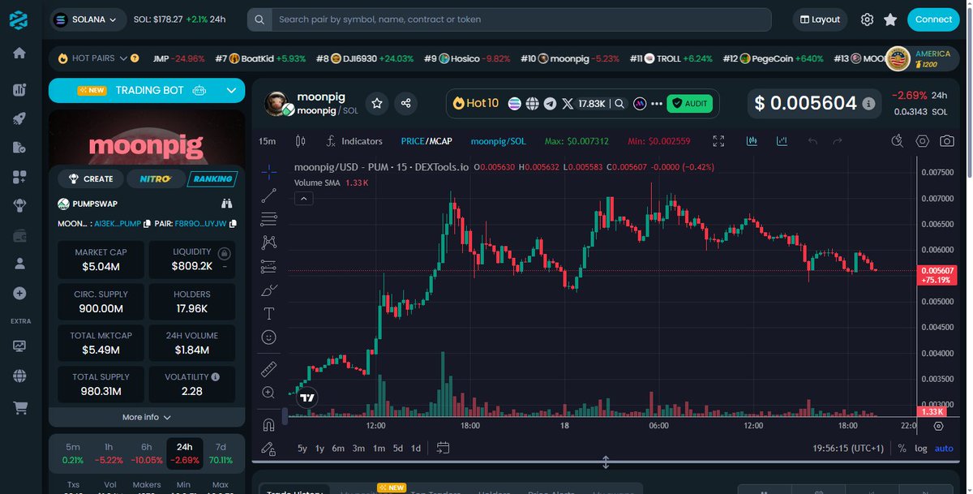The height and width of the screenshot is (494, 973).
Task: Select the 5m change tab
Action: [73, 453]
